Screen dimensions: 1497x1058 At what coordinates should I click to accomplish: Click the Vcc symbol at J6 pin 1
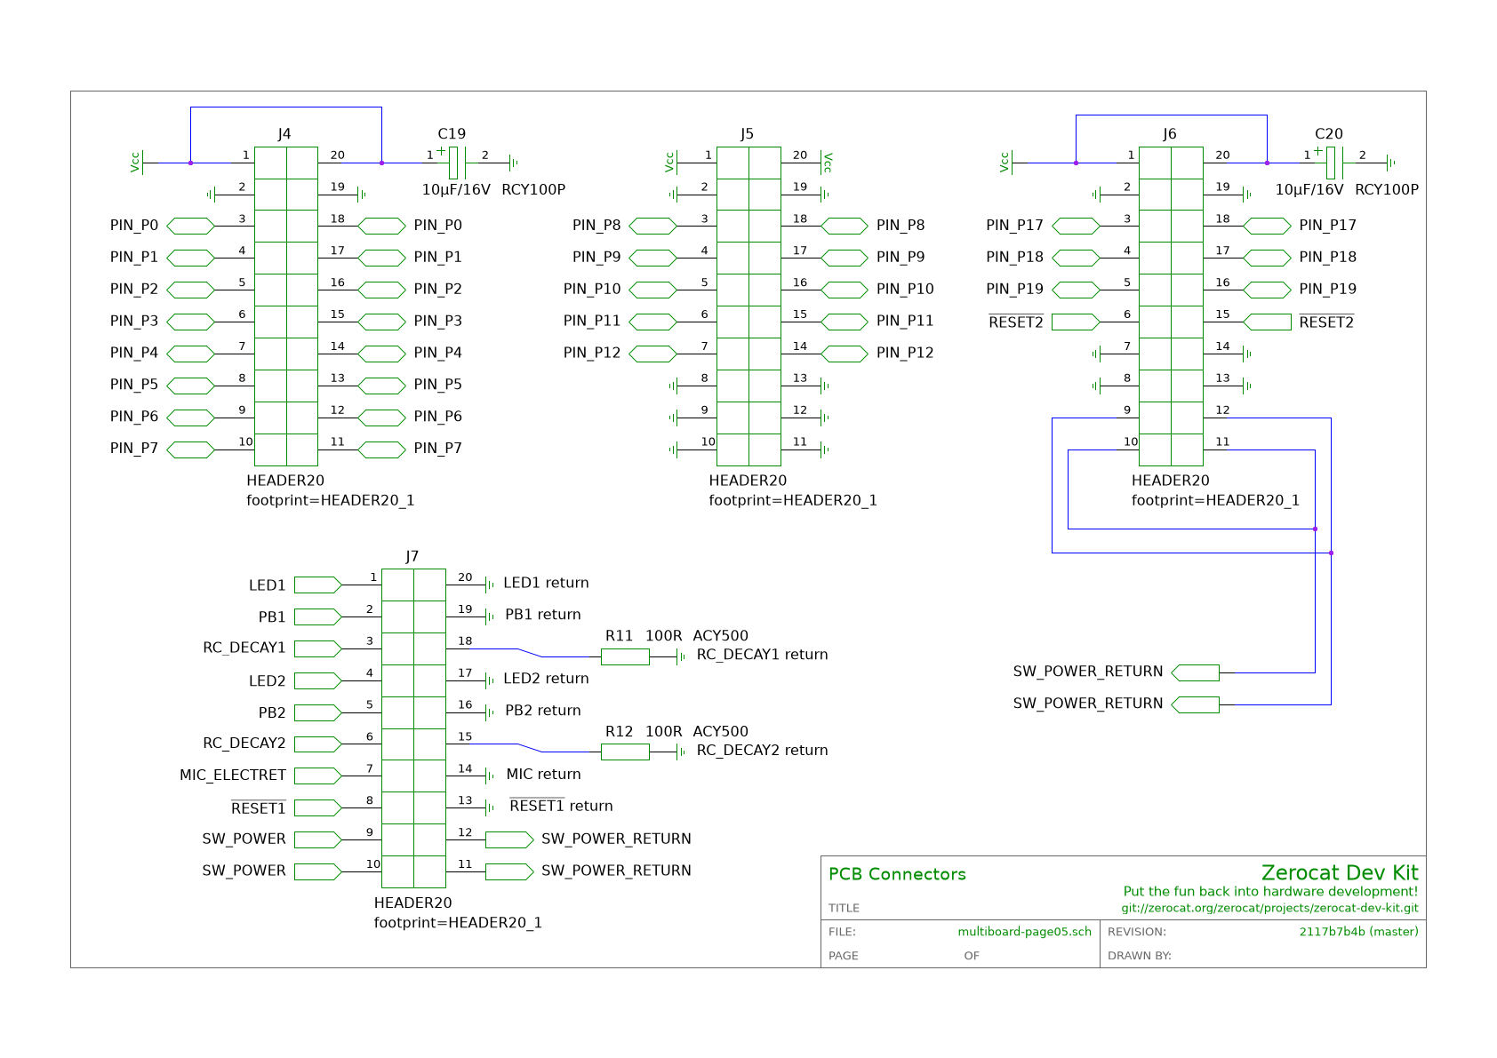[1006, 163]
